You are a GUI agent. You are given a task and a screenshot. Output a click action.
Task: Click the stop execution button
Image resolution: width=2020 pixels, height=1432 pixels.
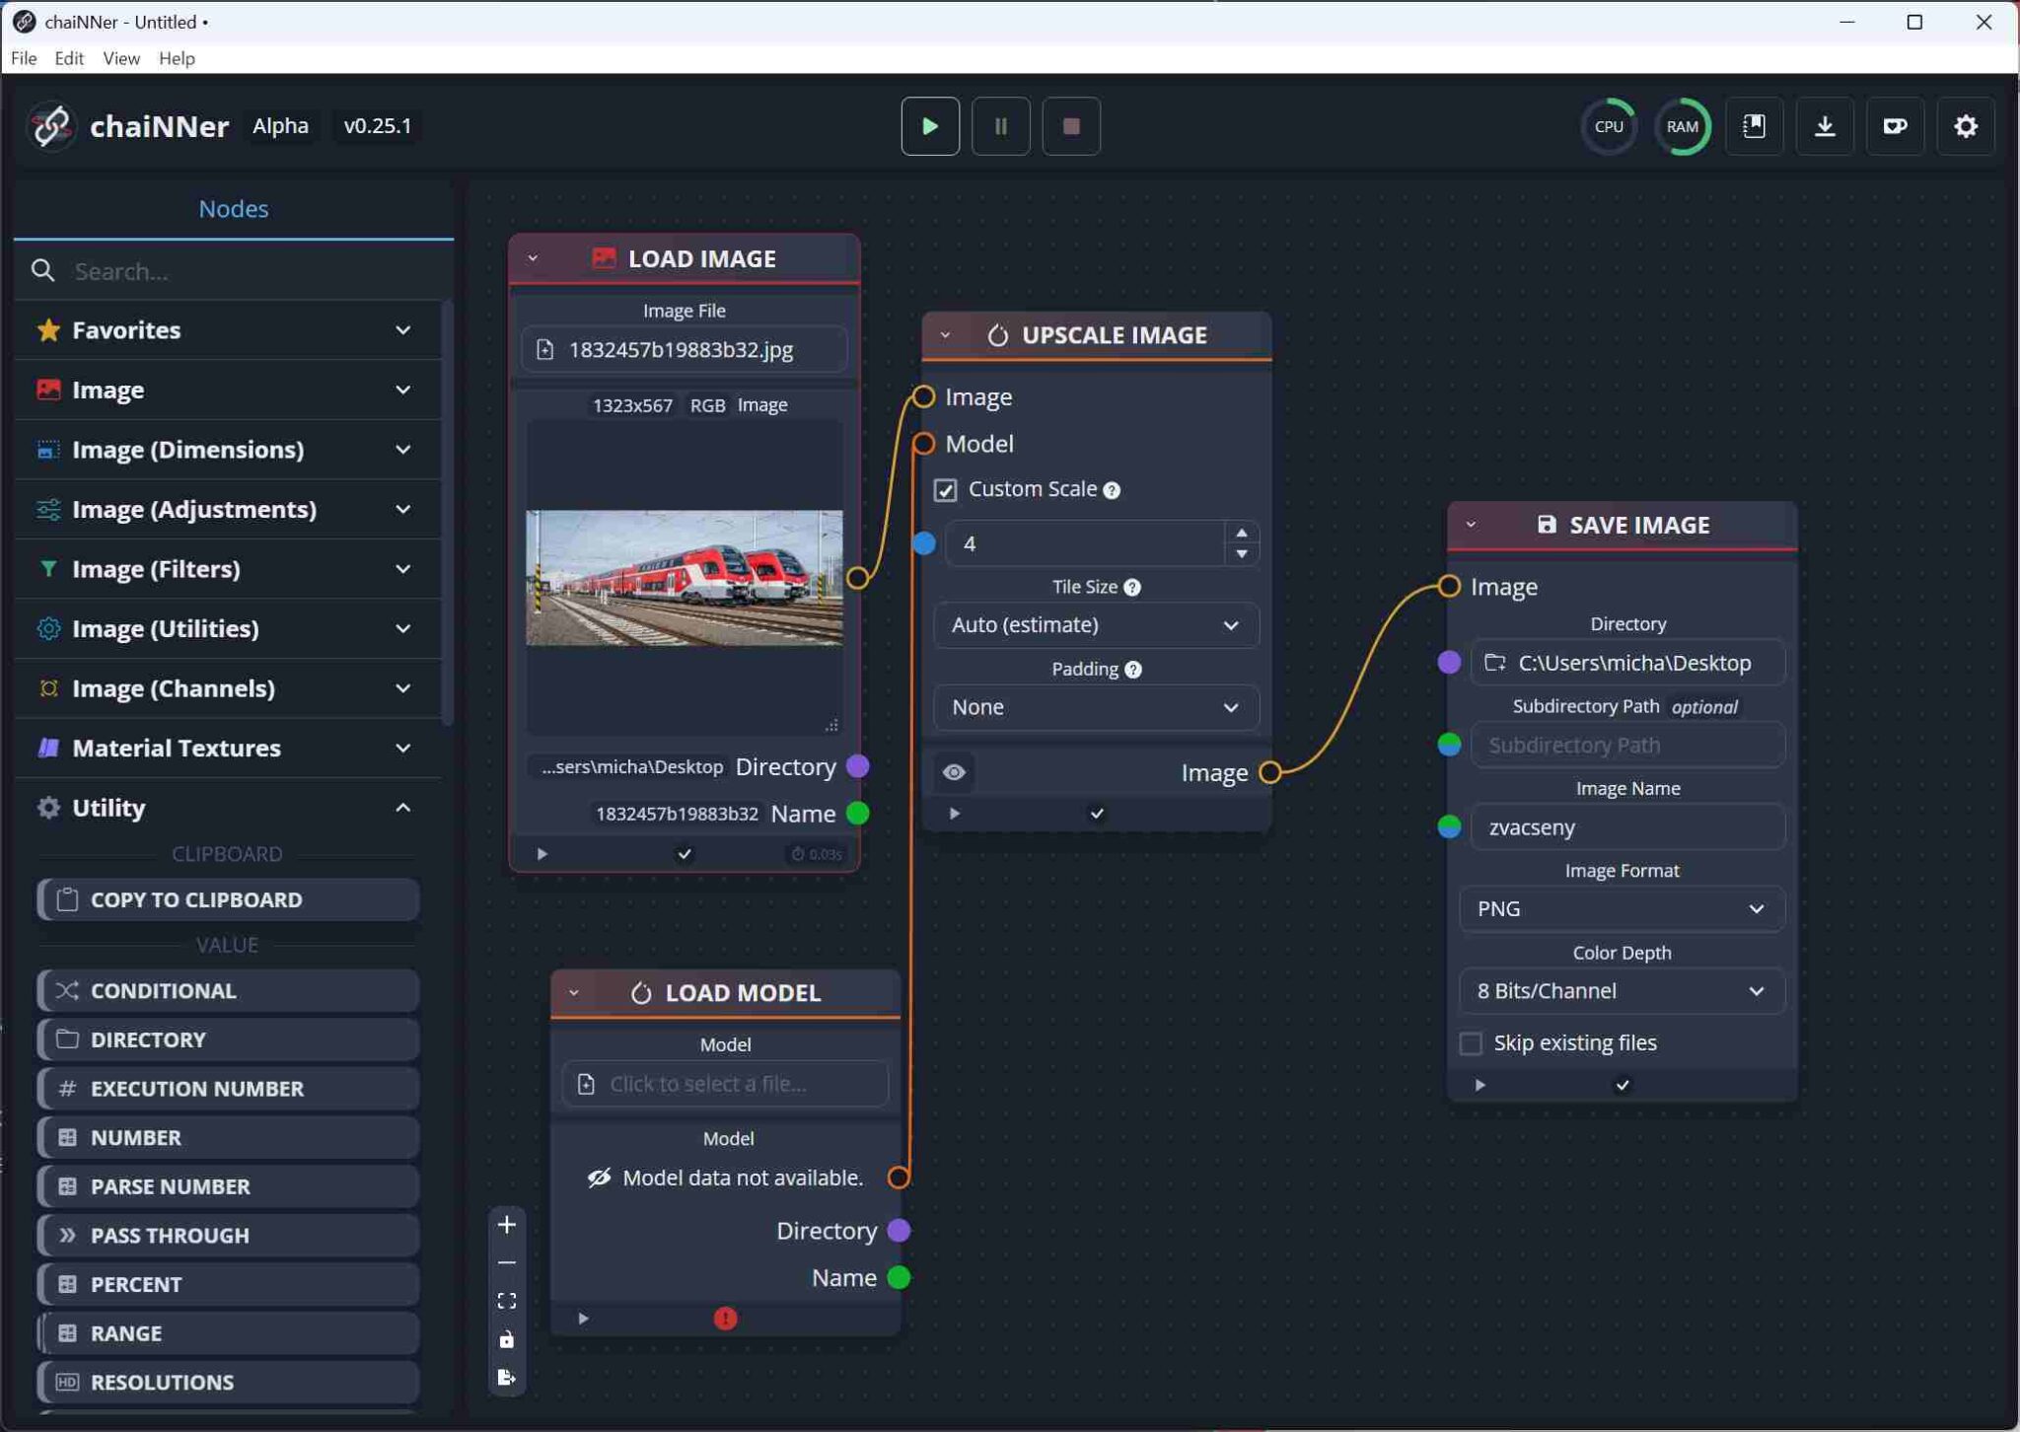(x=1071, y=126)
